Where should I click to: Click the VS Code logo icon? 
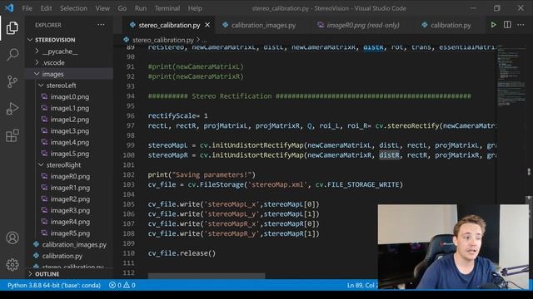(9, 8)
